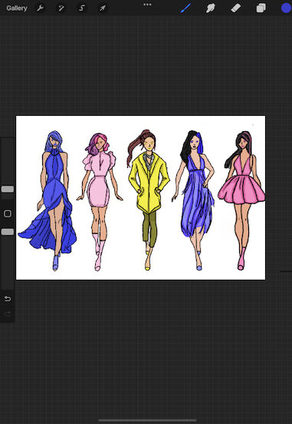Tap the Undo arrow
The height and width of the screenshot is (424, 292).
[x=8, y=298]
